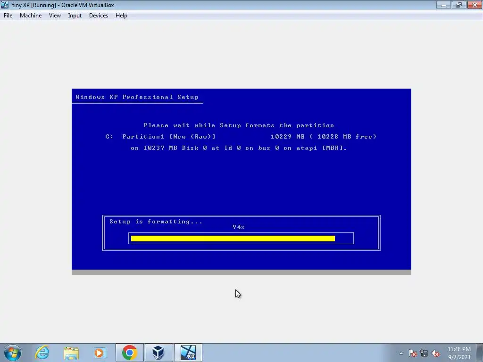Click 'Windows XP Professional Setup' heading
Screen dimensions: 483x362
pyautogui.click(x=137, y=97)
